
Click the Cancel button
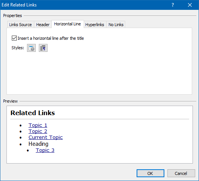(x=181, y=173)
